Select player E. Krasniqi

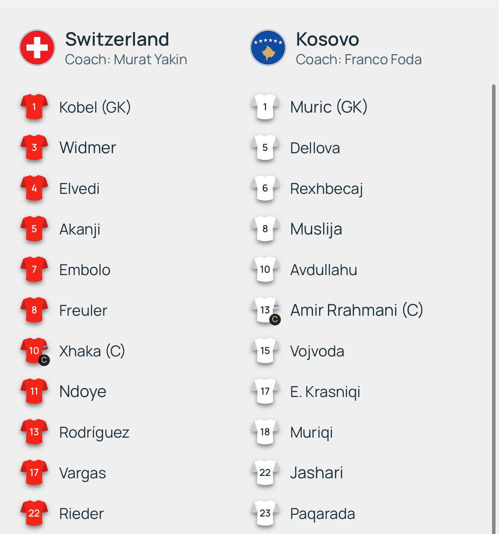325,392
